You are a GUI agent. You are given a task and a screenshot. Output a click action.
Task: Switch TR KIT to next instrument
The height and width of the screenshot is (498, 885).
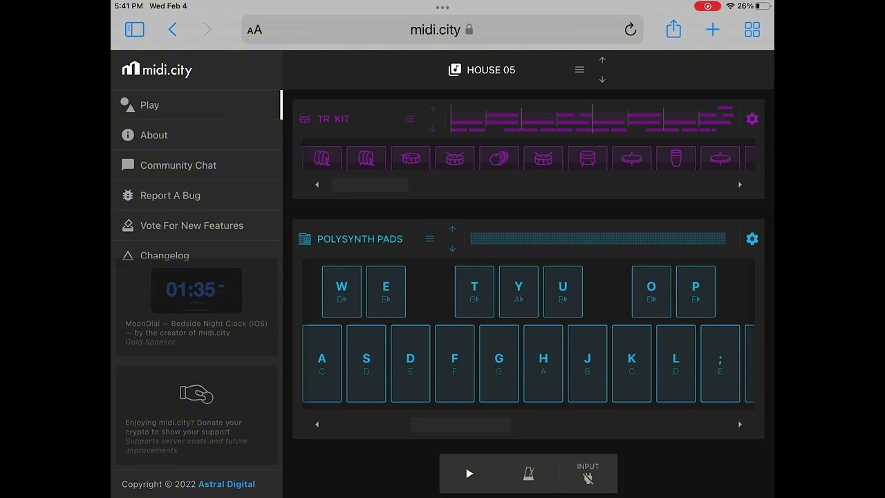[433, 129]
